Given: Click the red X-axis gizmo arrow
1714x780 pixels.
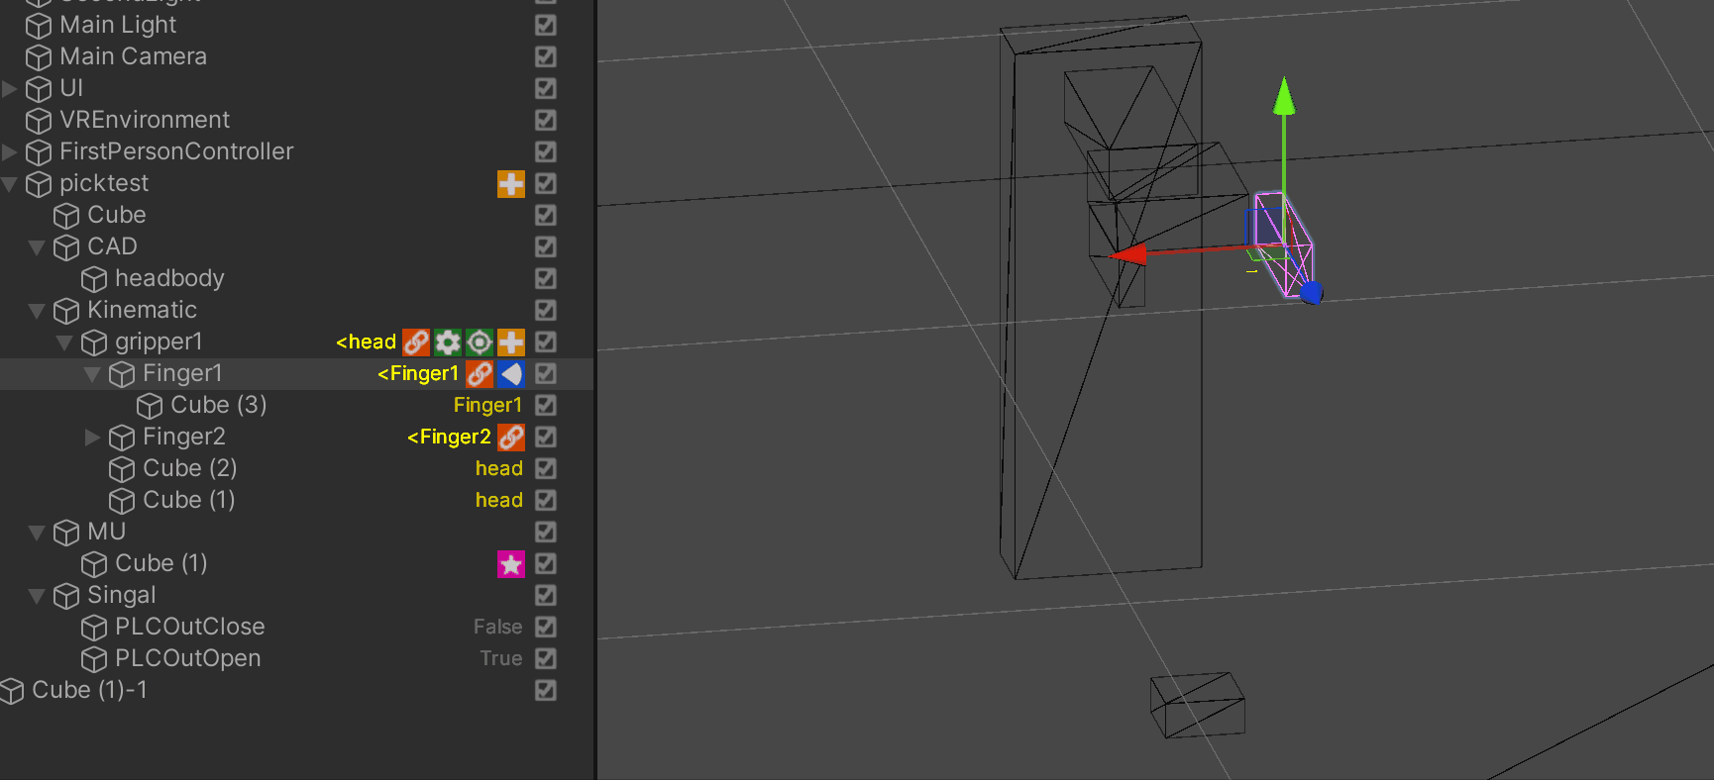Looking at the screenshot, I should [x=1129, y=254].
